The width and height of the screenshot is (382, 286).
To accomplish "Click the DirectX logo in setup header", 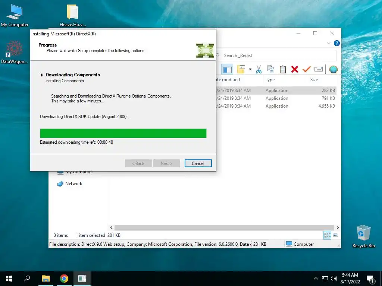I will pyautogui.click(x=205, y=51).
